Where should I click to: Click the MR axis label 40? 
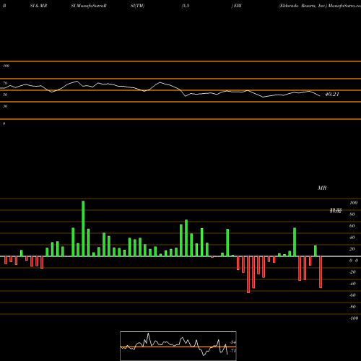352,238
